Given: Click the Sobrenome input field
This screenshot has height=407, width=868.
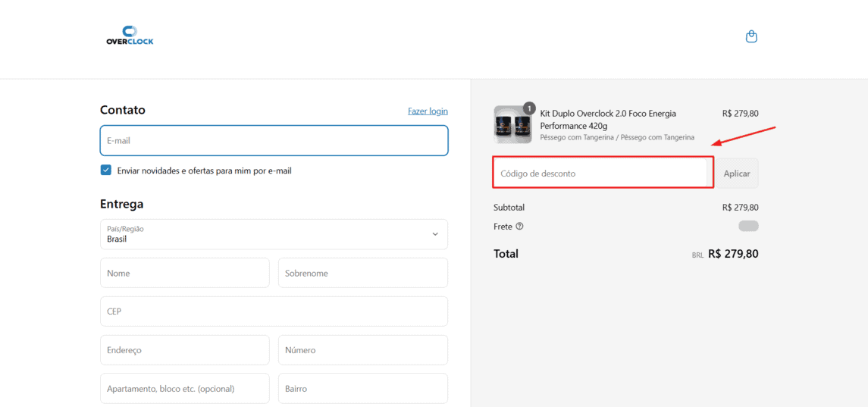Looking at the screenshot, I should tap(363, 273).
